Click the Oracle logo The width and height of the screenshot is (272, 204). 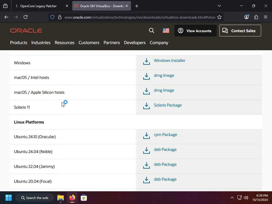pyautogui.click(x=26, y=31)
